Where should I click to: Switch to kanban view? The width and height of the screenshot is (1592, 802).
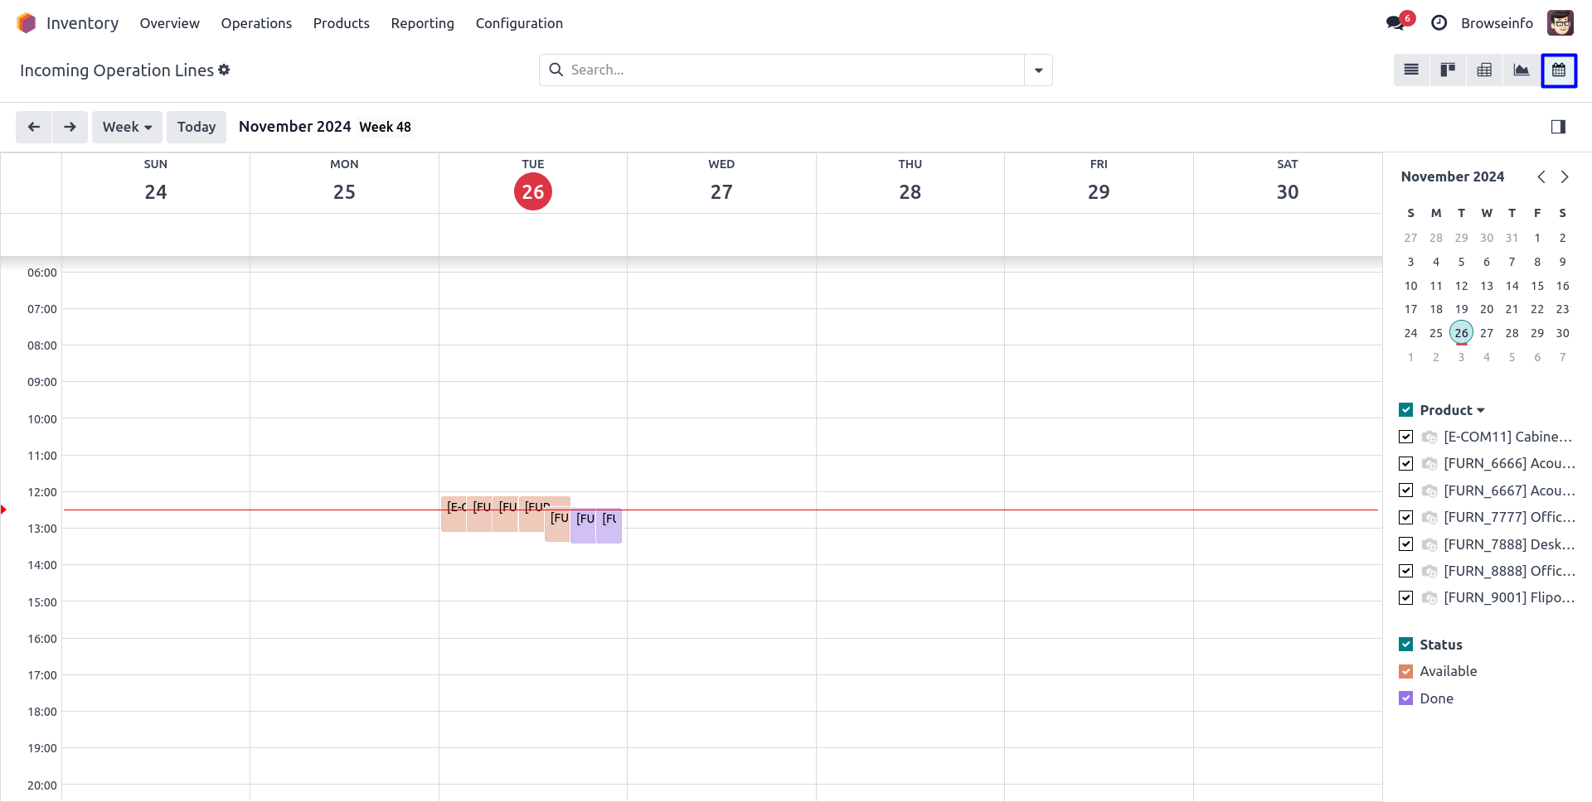click(1448, 70)
